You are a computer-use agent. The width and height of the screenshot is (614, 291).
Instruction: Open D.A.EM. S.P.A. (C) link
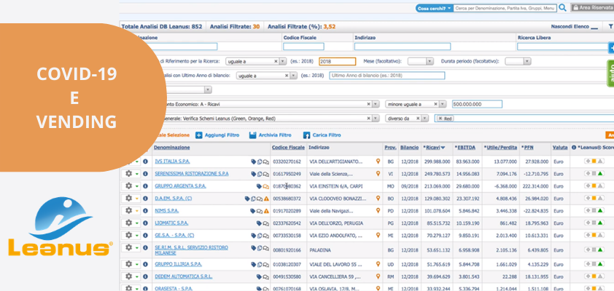(173, 199)
